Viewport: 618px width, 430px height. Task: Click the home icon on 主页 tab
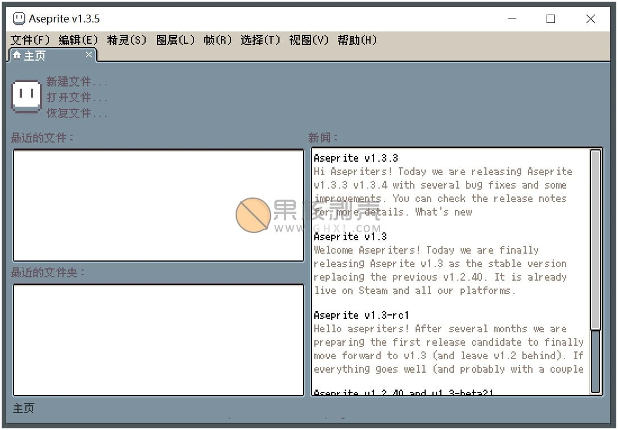coord(16,55)
